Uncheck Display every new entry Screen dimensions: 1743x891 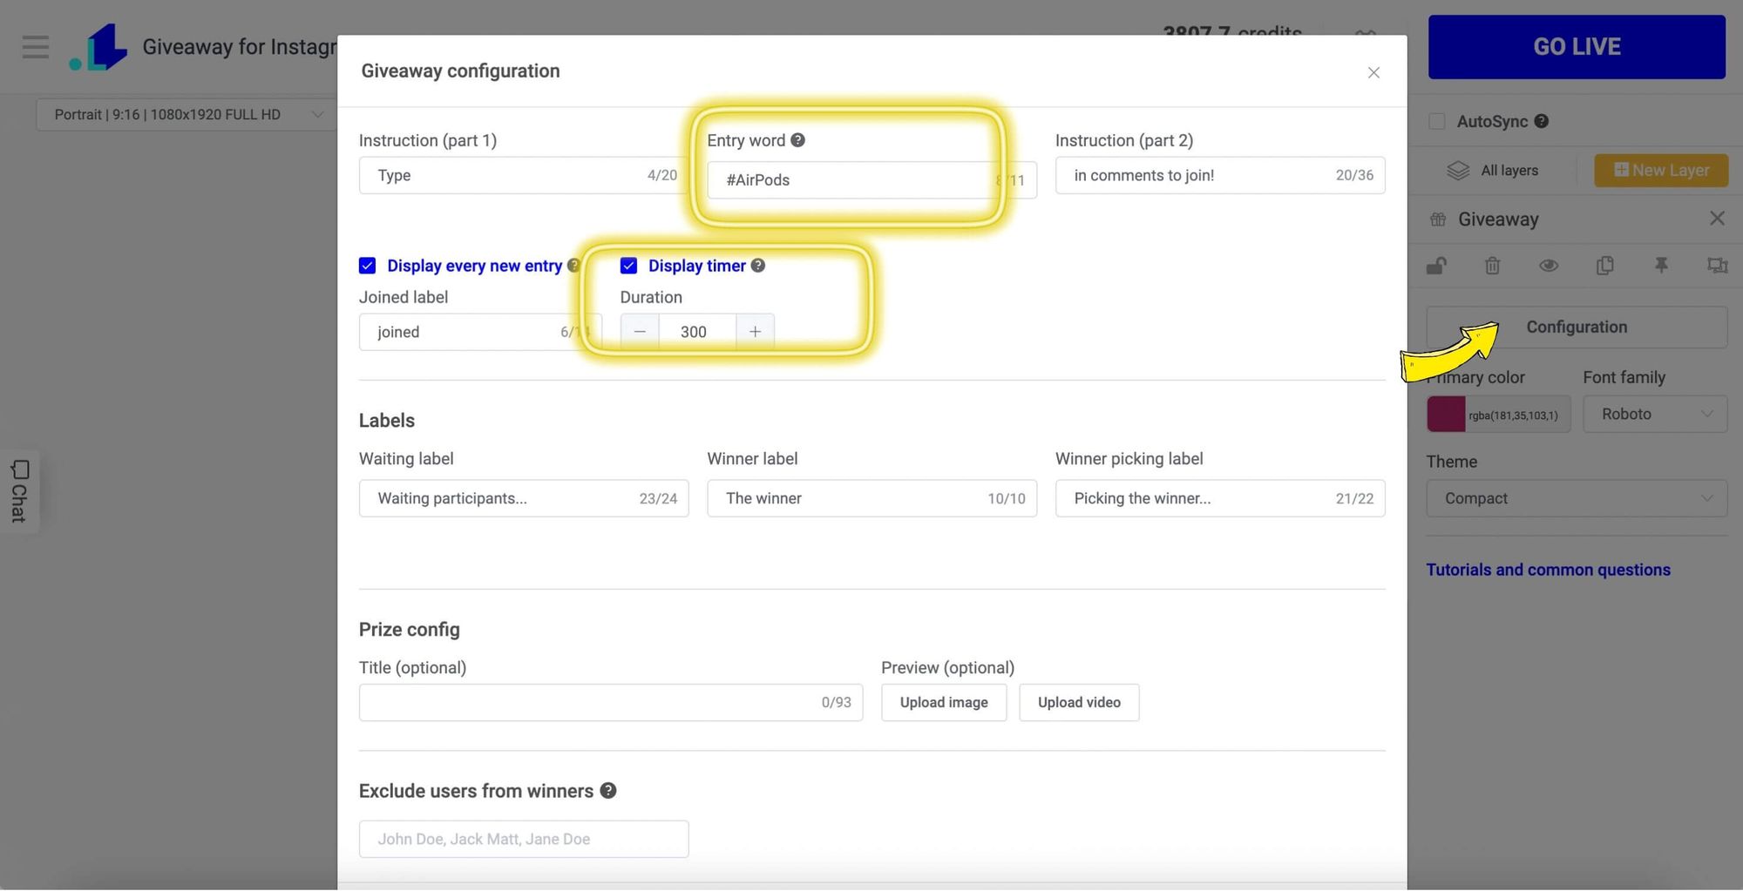367,266
